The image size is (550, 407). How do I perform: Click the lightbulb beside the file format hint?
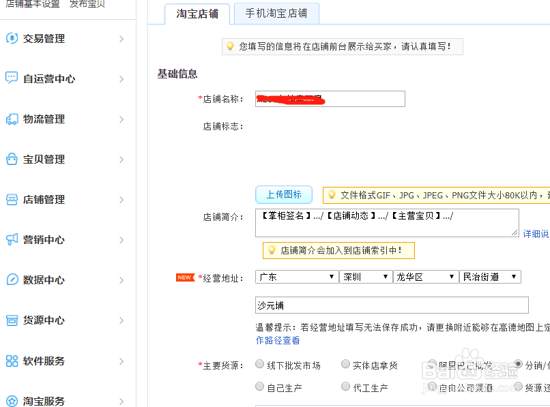coord(332,195)
